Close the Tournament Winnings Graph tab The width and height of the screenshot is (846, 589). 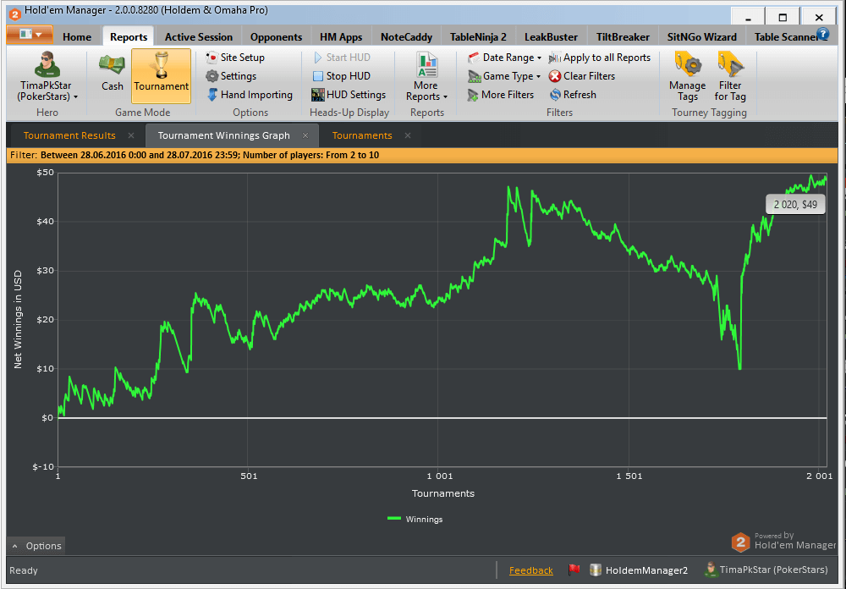click(305, 135)
